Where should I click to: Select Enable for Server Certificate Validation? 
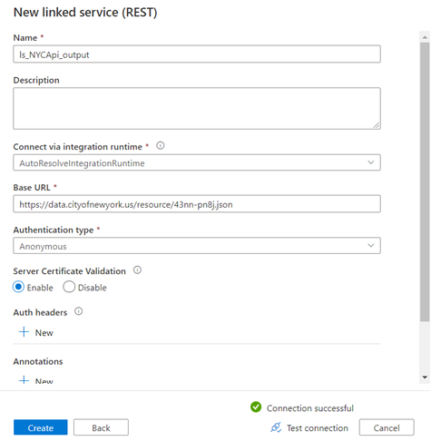click(x=18, y=287)
